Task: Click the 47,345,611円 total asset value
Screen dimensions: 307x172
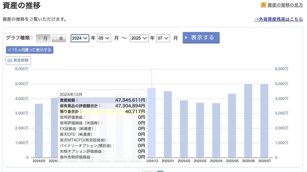Action: (130, 100)
